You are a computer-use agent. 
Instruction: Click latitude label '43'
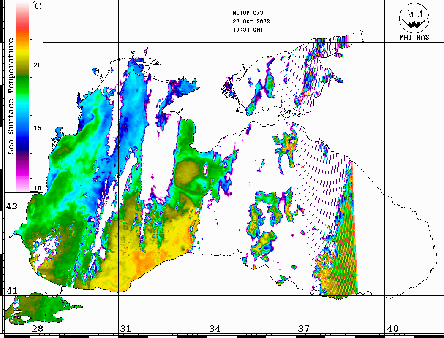(x=12, y=206)
